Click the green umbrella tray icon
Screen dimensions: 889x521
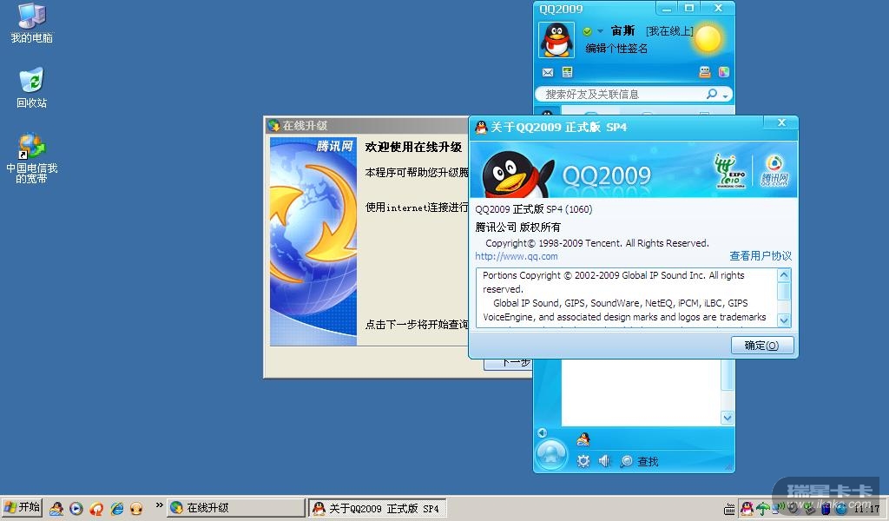coord(763,509)
